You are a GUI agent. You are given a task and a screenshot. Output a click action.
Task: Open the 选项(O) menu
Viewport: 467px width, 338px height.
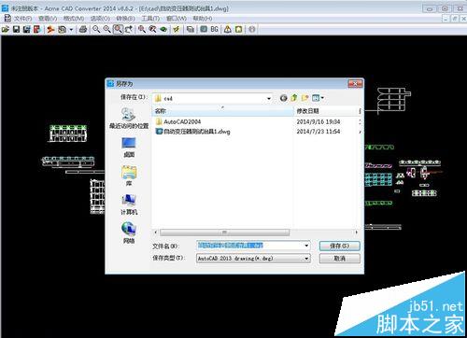[x=100, y=19]
